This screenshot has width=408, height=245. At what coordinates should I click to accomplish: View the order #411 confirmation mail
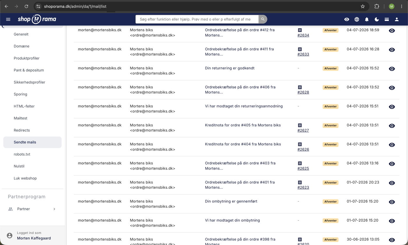pos(392,50)
